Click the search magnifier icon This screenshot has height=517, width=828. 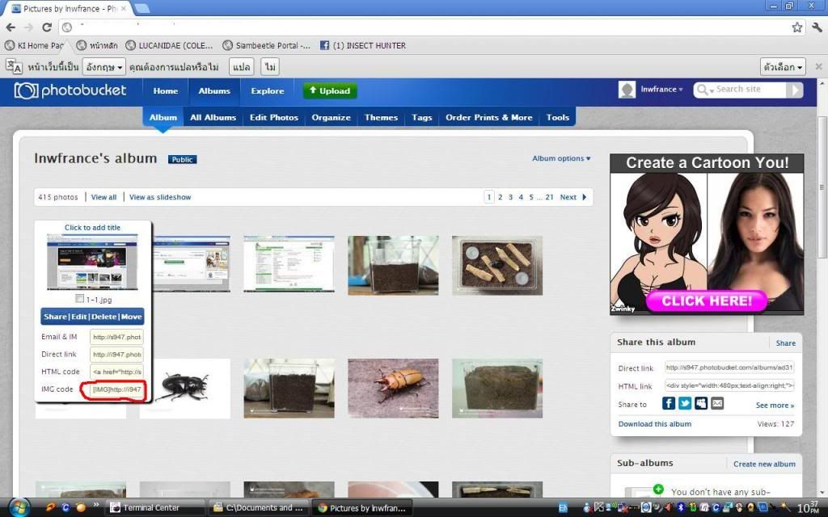pos(703,90)
